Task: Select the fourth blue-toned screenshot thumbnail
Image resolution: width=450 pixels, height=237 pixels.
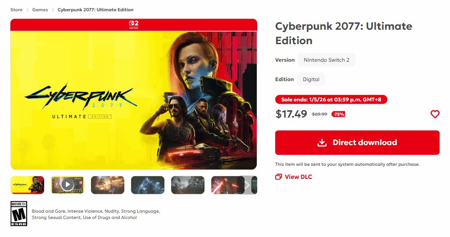Action: [x=147, y=185]
